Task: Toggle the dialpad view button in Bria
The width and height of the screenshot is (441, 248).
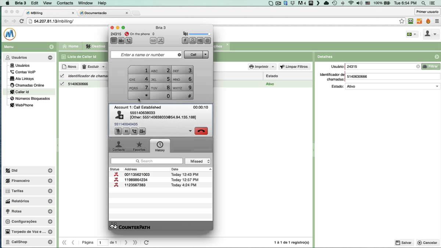Action: click(x=114, y=41)
